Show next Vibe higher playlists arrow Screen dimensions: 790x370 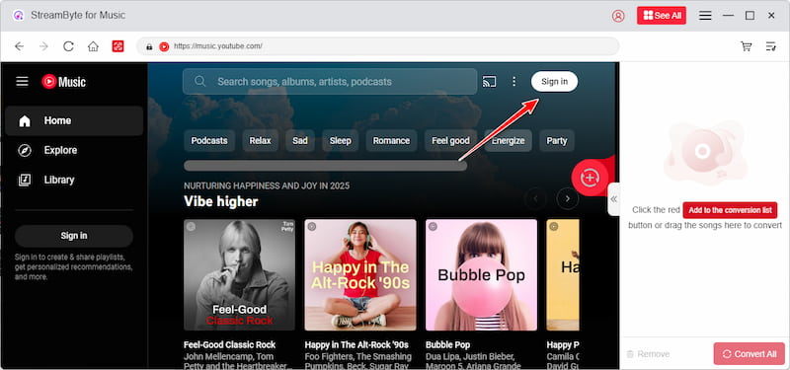[568, 199]
